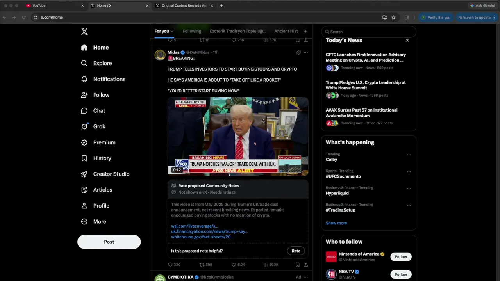Follow Nintendo of America

click(401, 257)
